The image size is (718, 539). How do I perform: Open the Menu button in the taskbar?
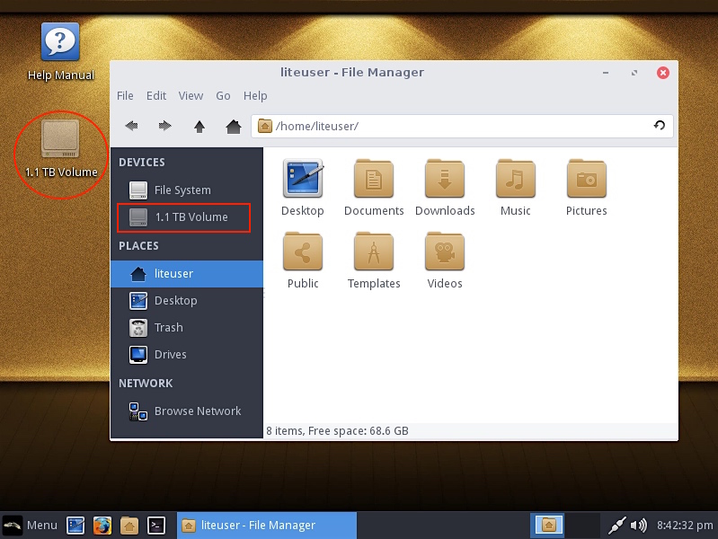pos(31,526)
